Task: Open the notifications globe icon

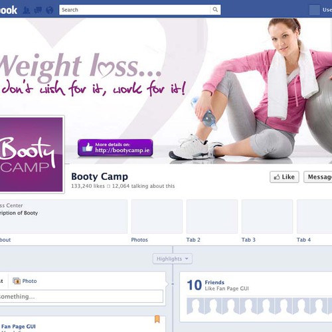Action: click(x=50, y=10)
